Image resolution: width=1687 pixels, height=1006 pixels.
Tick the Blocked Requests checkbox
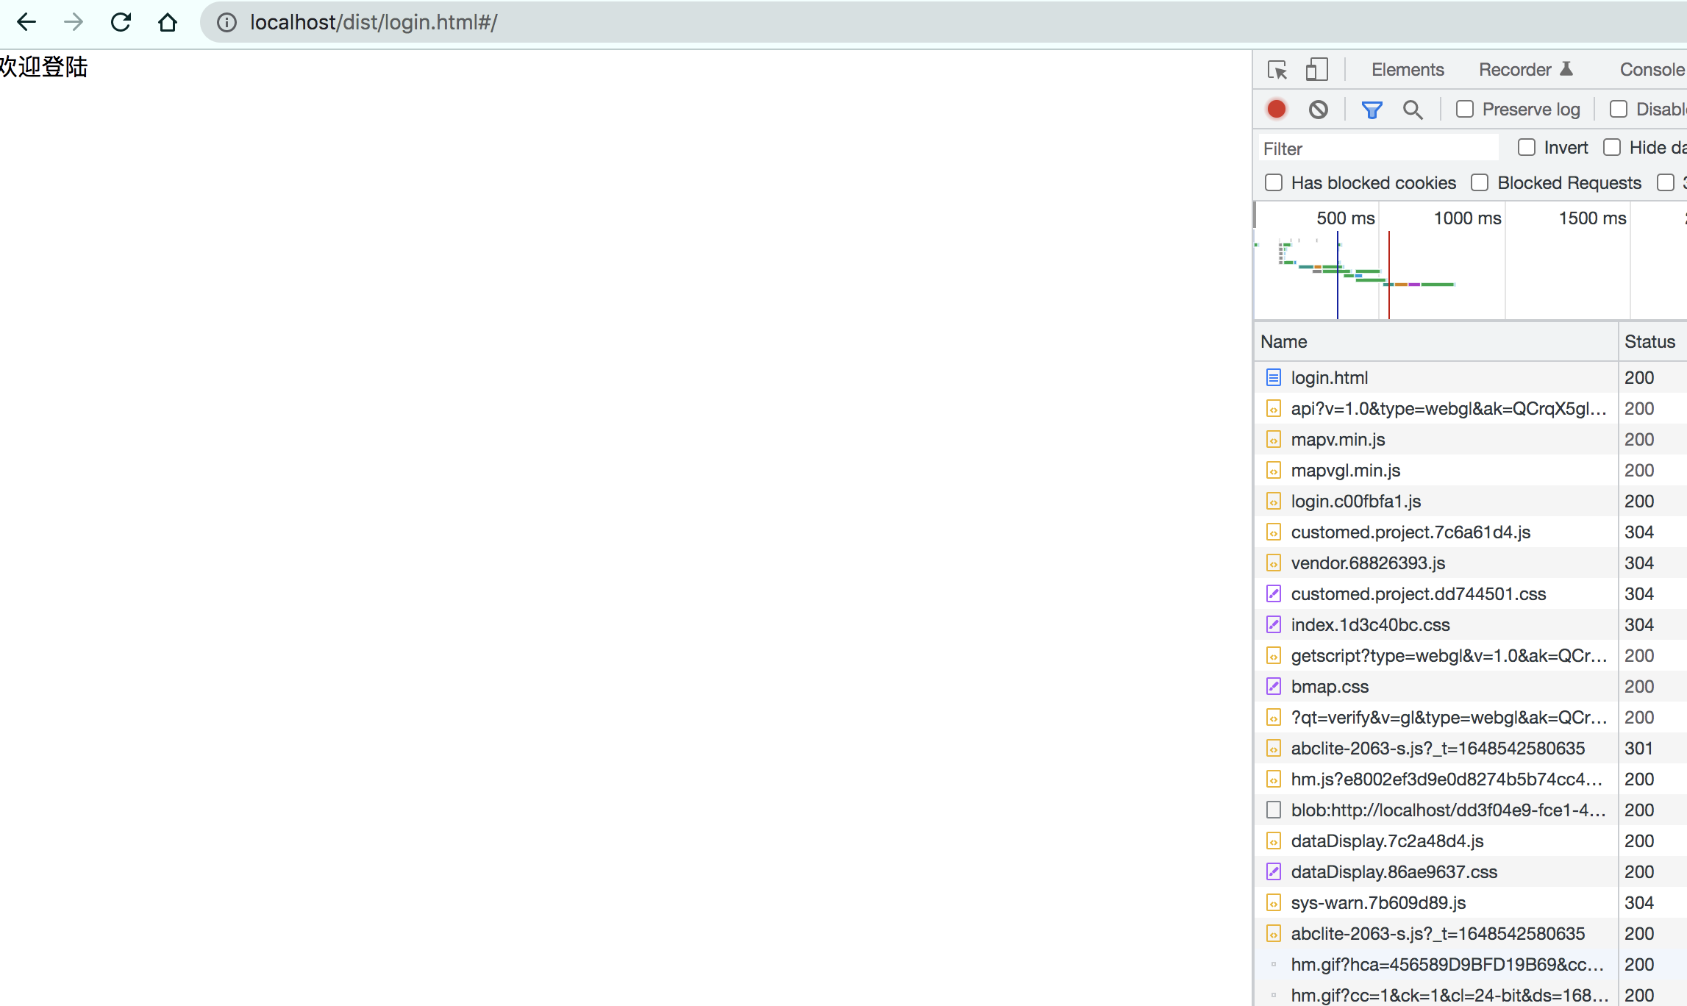pos(1480,182)
